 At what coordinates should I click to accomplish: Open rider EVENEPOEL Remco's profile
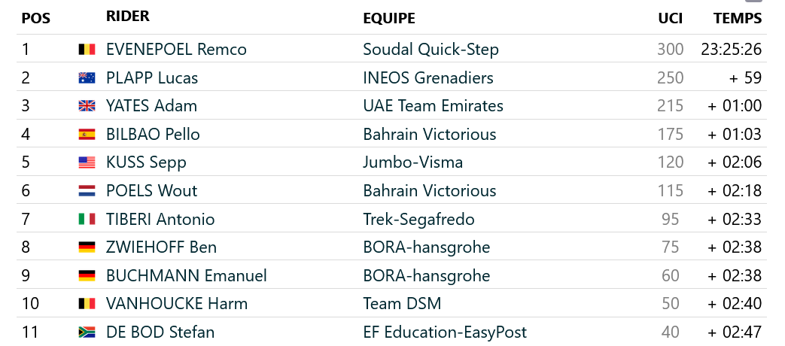pos(176,50)
